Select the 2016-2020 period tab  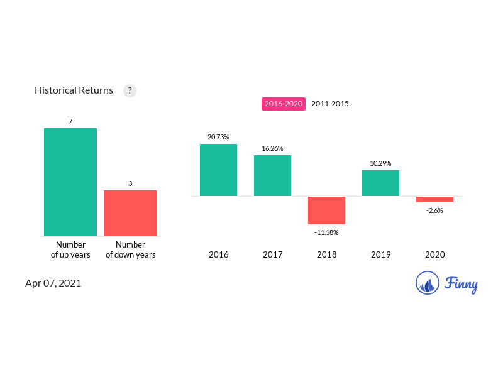[x=284, y=104]
